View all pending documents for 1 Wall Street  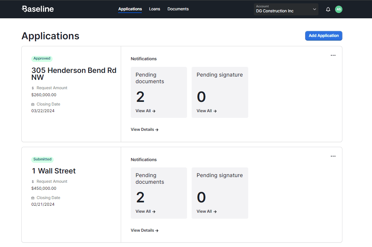pos(145,211)
